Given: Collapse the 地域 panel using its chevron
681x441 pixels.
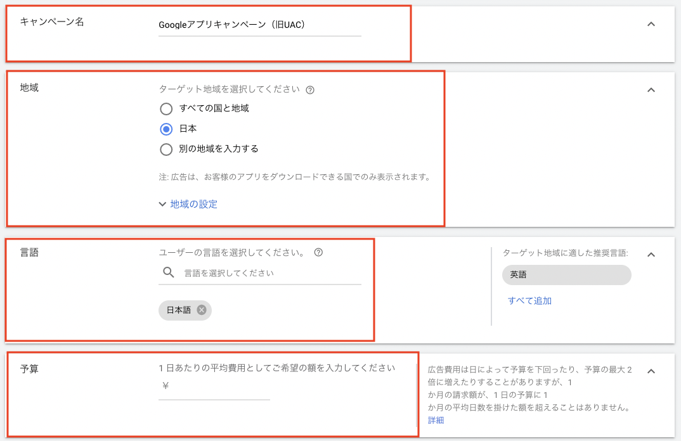Looking at the screenshot, I should pos(651,90).
